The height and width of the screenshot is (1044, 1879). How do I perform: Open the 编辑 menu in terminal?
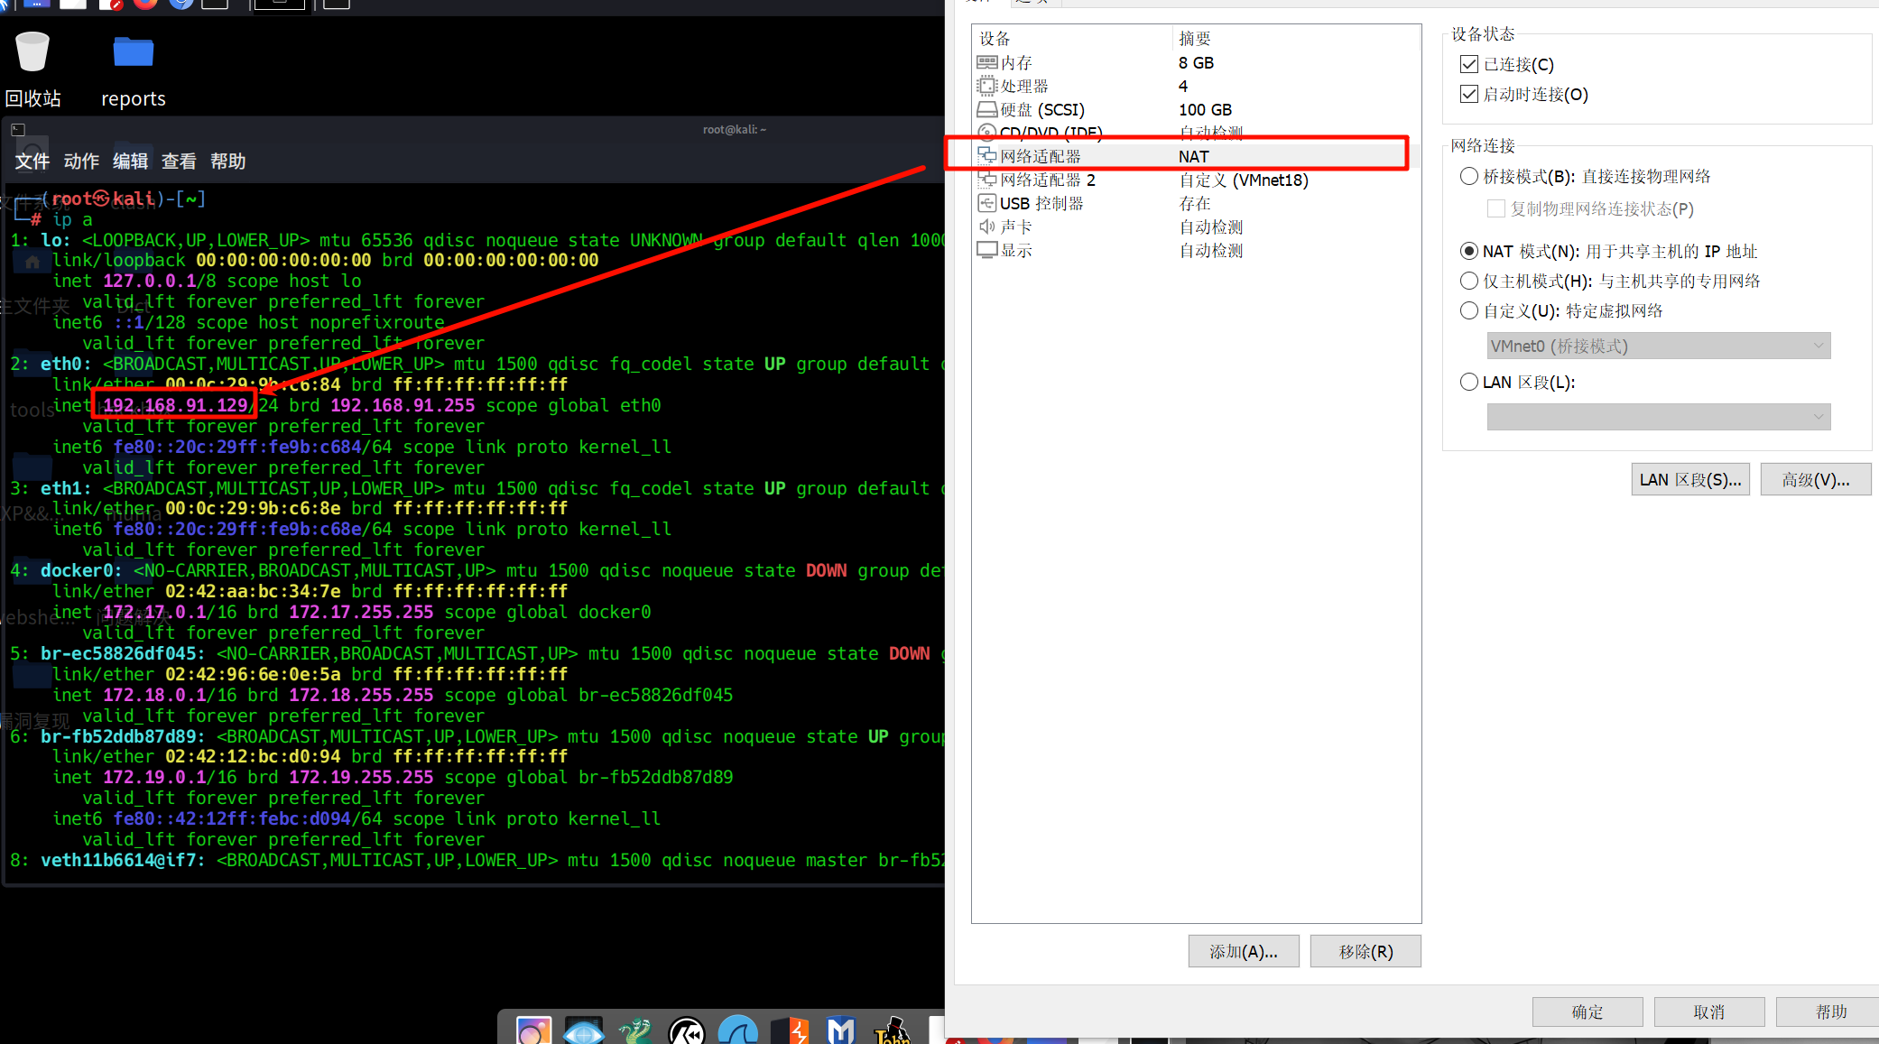click(130, 162)
